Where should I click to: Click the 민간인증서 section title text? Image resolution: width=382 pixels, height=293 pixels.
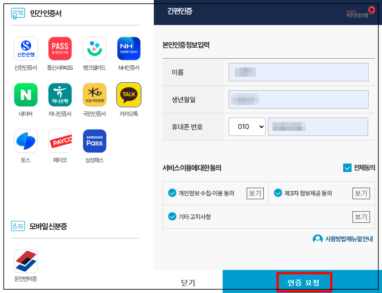click(46, 13)
